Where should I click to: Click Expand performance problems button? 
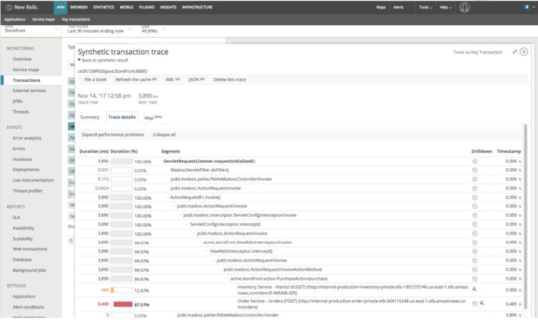(x=113, y=135)
